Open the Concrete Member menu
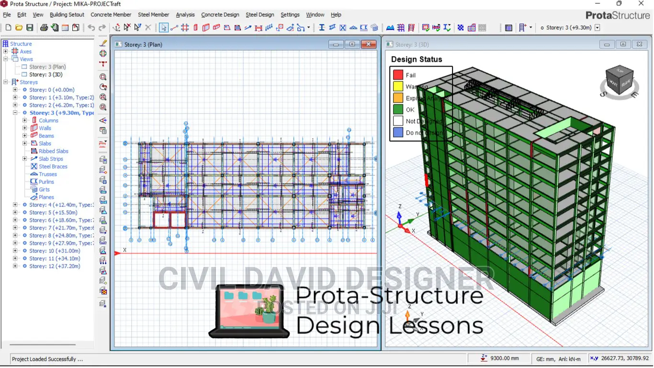 [111, 15]
